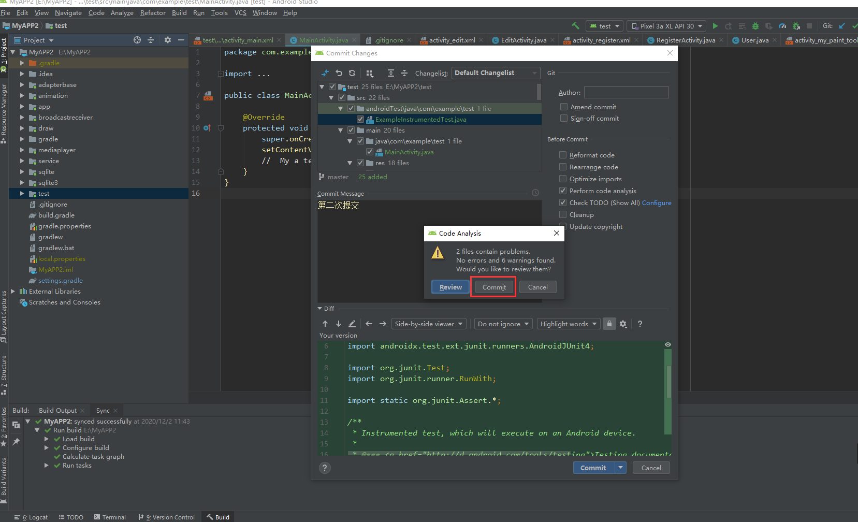Viewport: 858px width, 522px height.
Task: Click the Show Diff icon in Commit Changes toolbar
Action: pos(325,73)
